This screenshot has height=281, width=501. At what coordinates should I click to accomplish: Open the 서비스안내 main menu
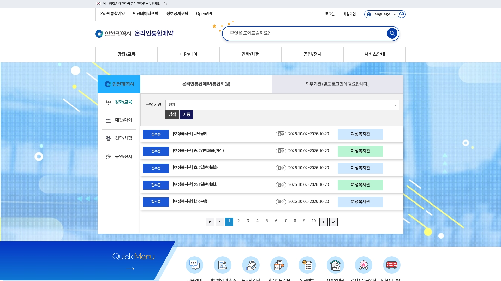point(374,54)
